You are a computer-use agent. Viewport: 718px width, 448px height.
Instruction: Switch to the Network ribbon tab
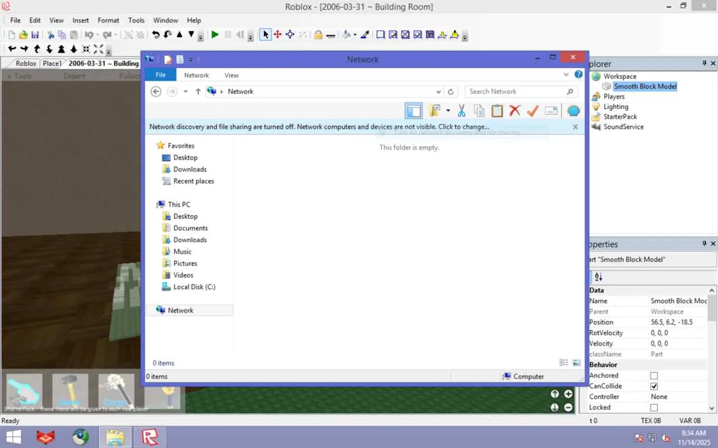(196, 75)
